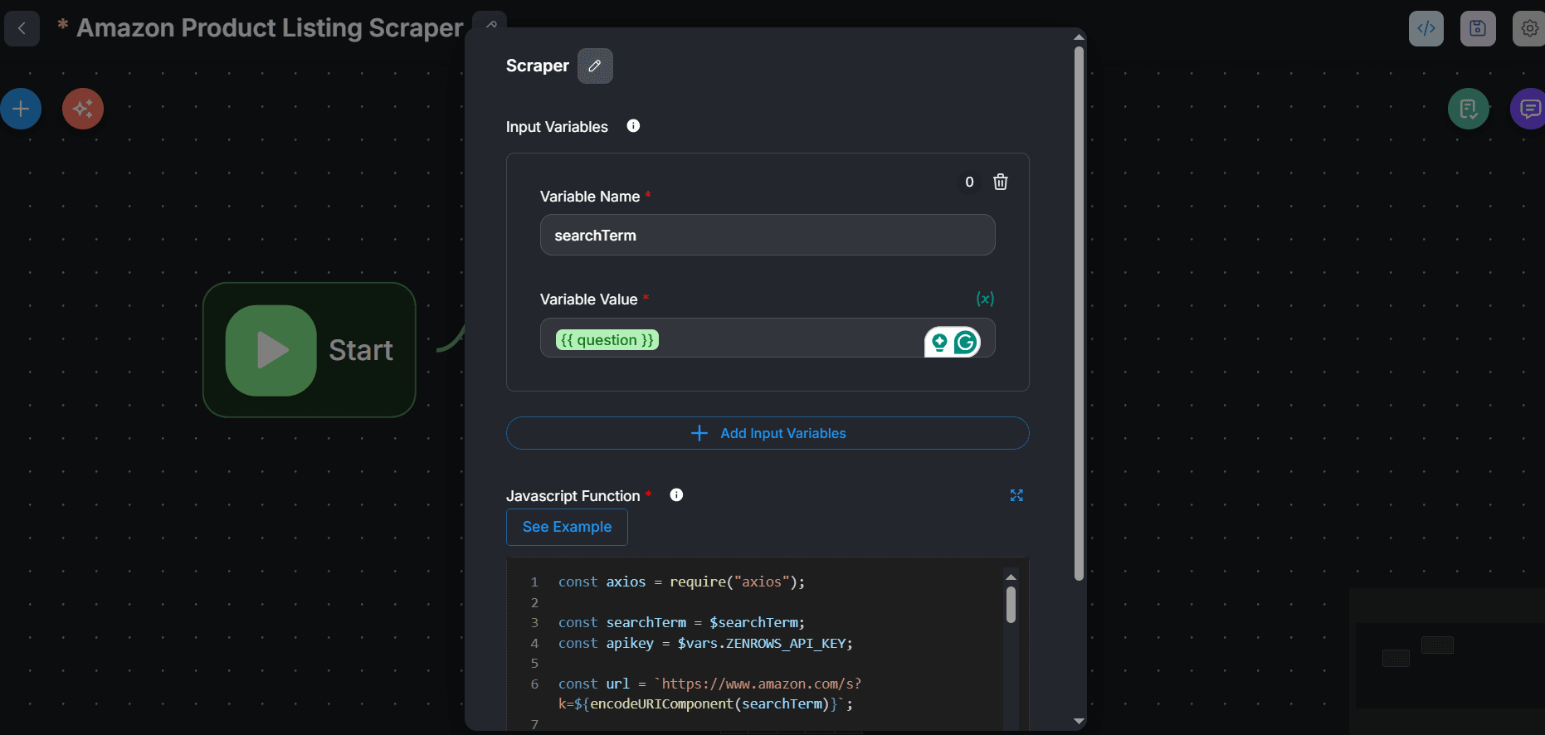Show info about Input Variables
The height and width of the screenshot is (735, 1545).
[x=633, y=126]
